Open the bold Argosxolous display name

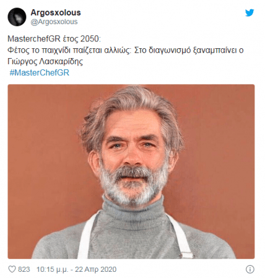pos(56,12)
